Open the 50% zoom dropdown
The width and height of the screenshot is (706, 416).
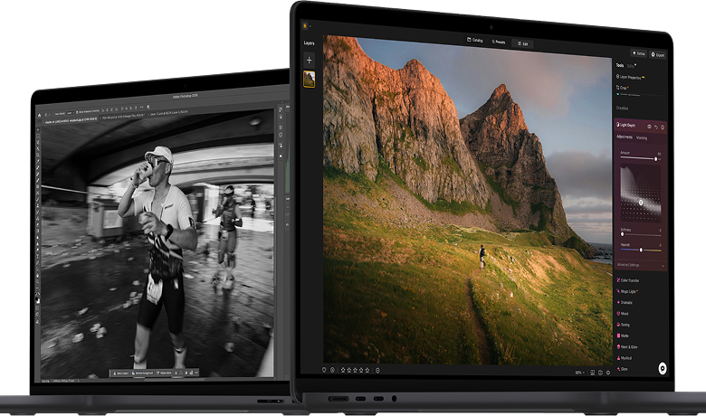579,373
